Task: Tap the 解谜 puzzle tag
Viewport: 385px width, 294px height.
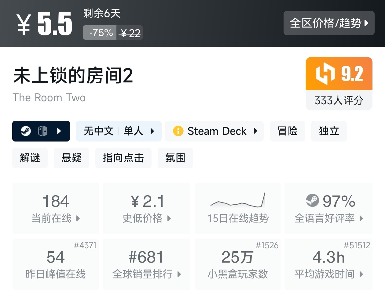Action: point(30,158)
